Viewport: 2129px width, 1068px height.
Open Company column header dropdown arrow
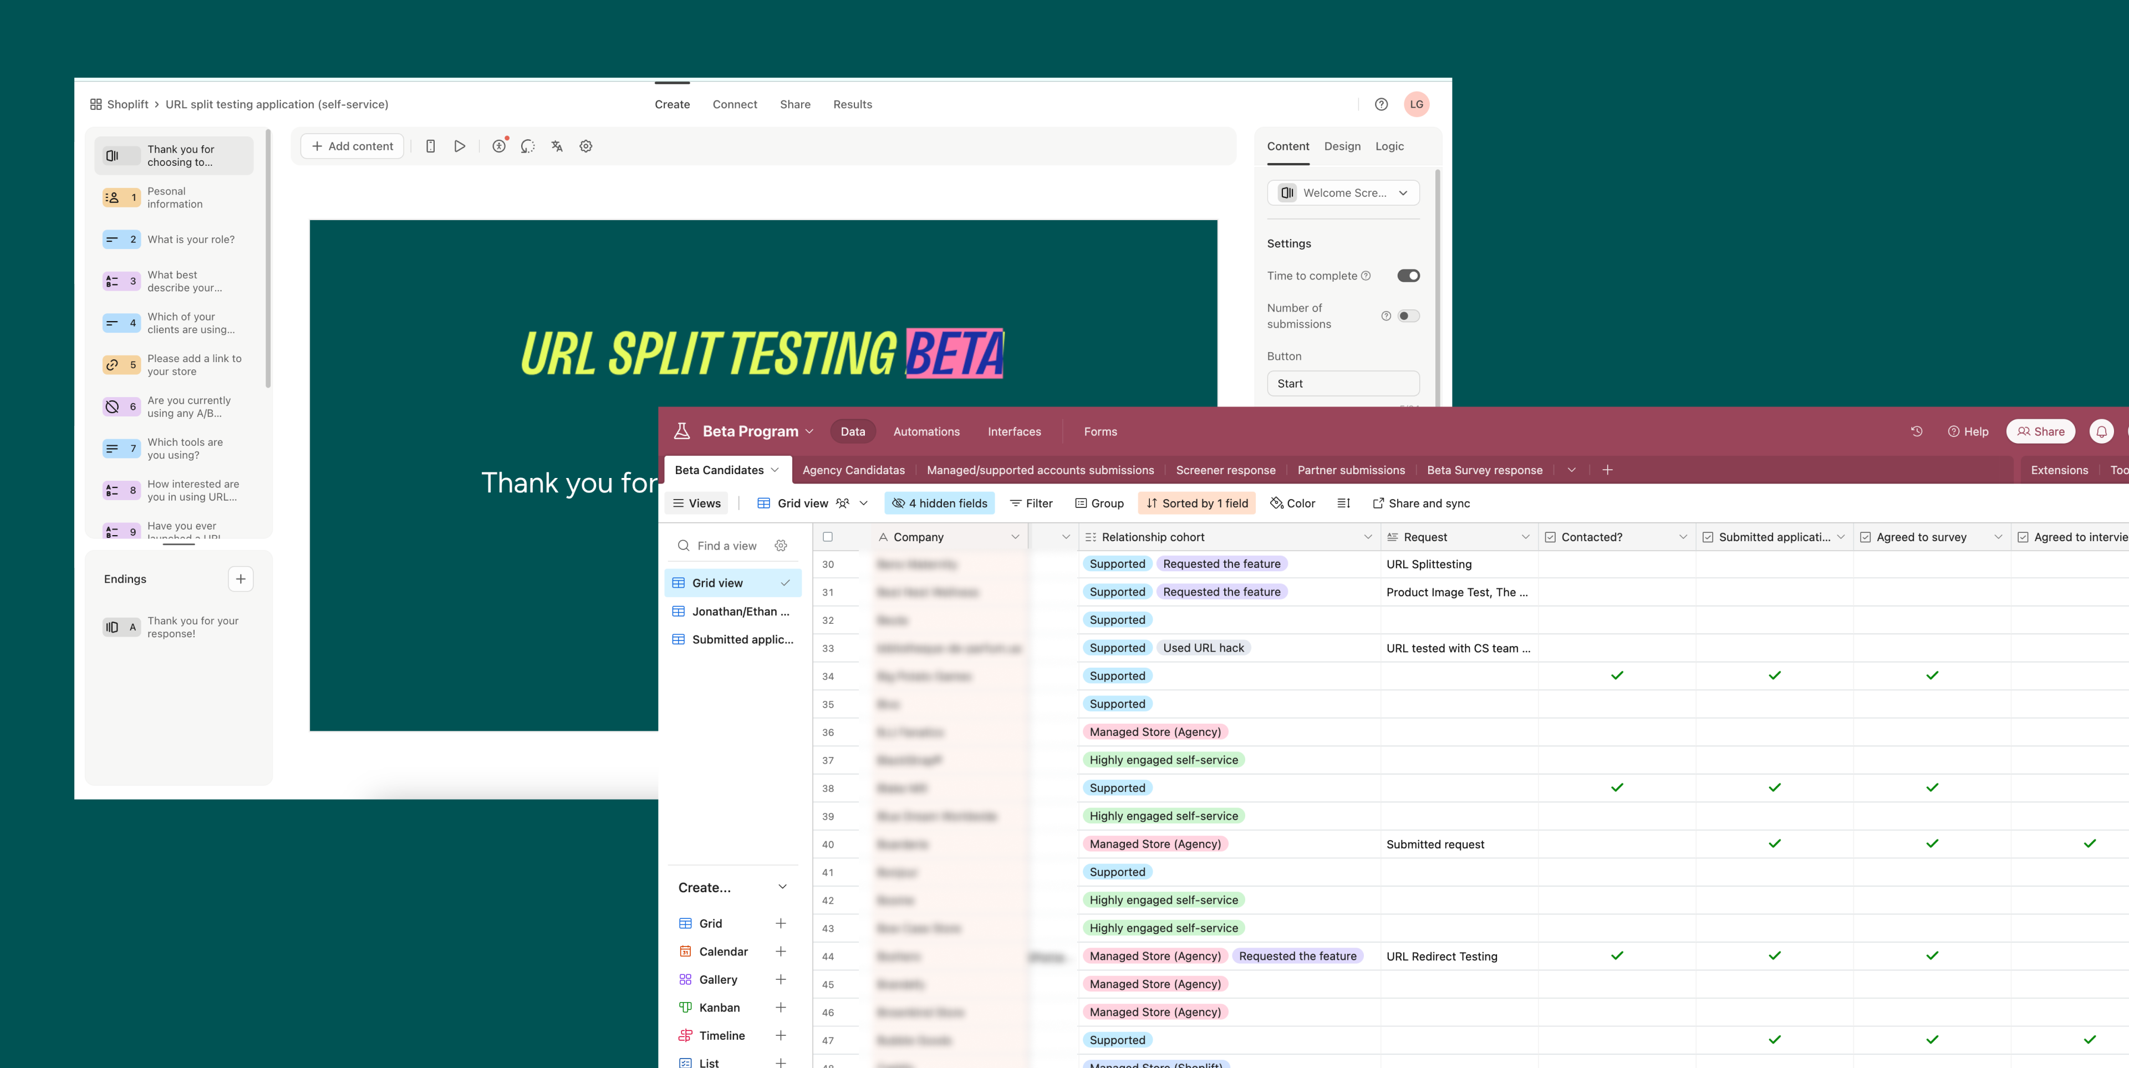point(1015,537)
